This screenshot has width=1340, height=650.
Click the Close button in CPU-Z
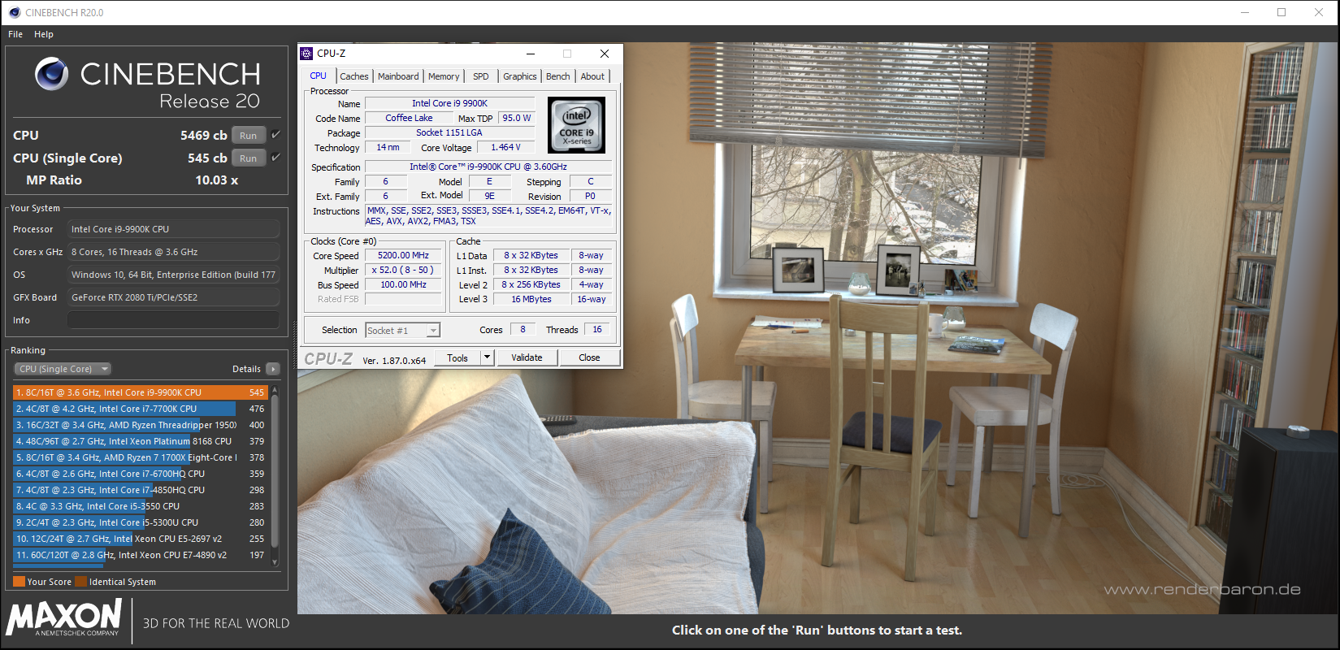(x=589, y=357)
